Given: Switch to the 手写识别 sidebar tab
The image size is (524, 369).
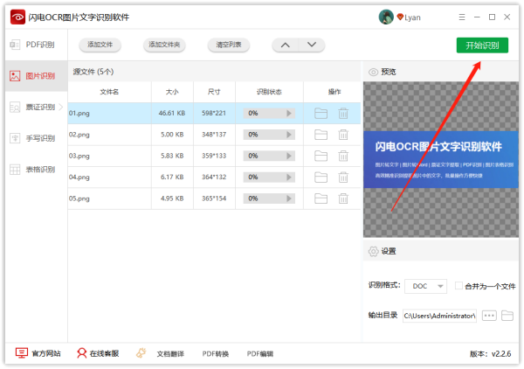Looking at the screenshot, I should pyautogui.click(x=33, y=138).
